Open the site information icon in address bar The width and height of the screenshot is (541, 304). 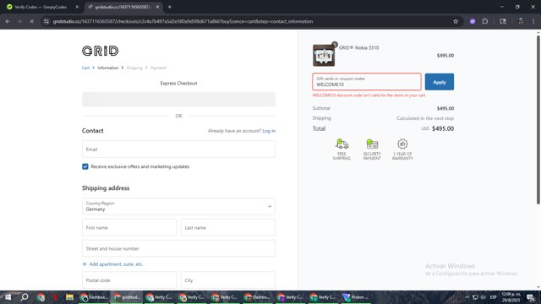(46, 21)
